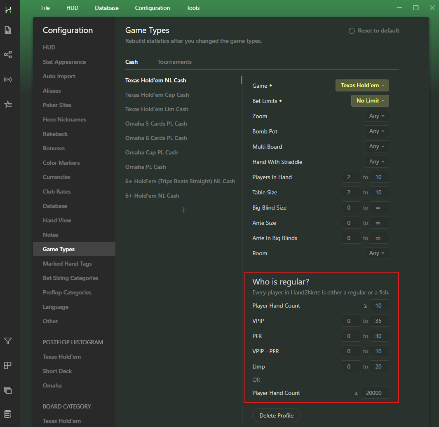Select Omaha PL Cash profile
Screen dimensions: 439x427
click(146, 167)
